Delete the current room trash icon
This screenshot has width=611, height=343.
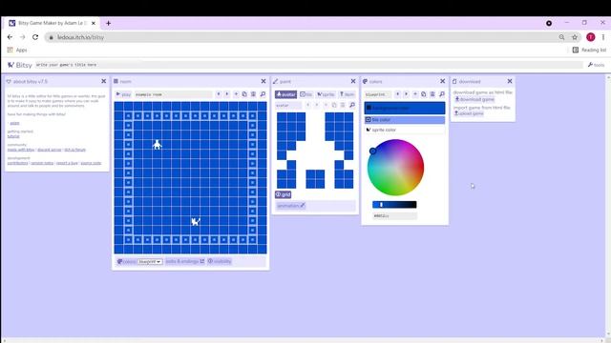(253, 94)
